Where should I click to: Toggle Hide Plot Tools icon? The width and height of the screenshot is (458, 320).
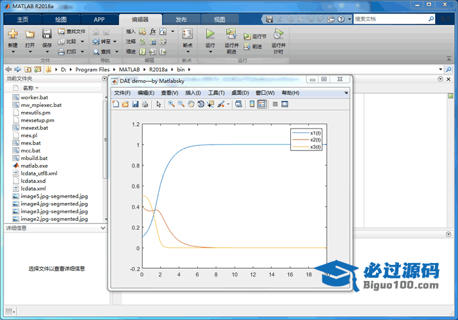[275, 104]
